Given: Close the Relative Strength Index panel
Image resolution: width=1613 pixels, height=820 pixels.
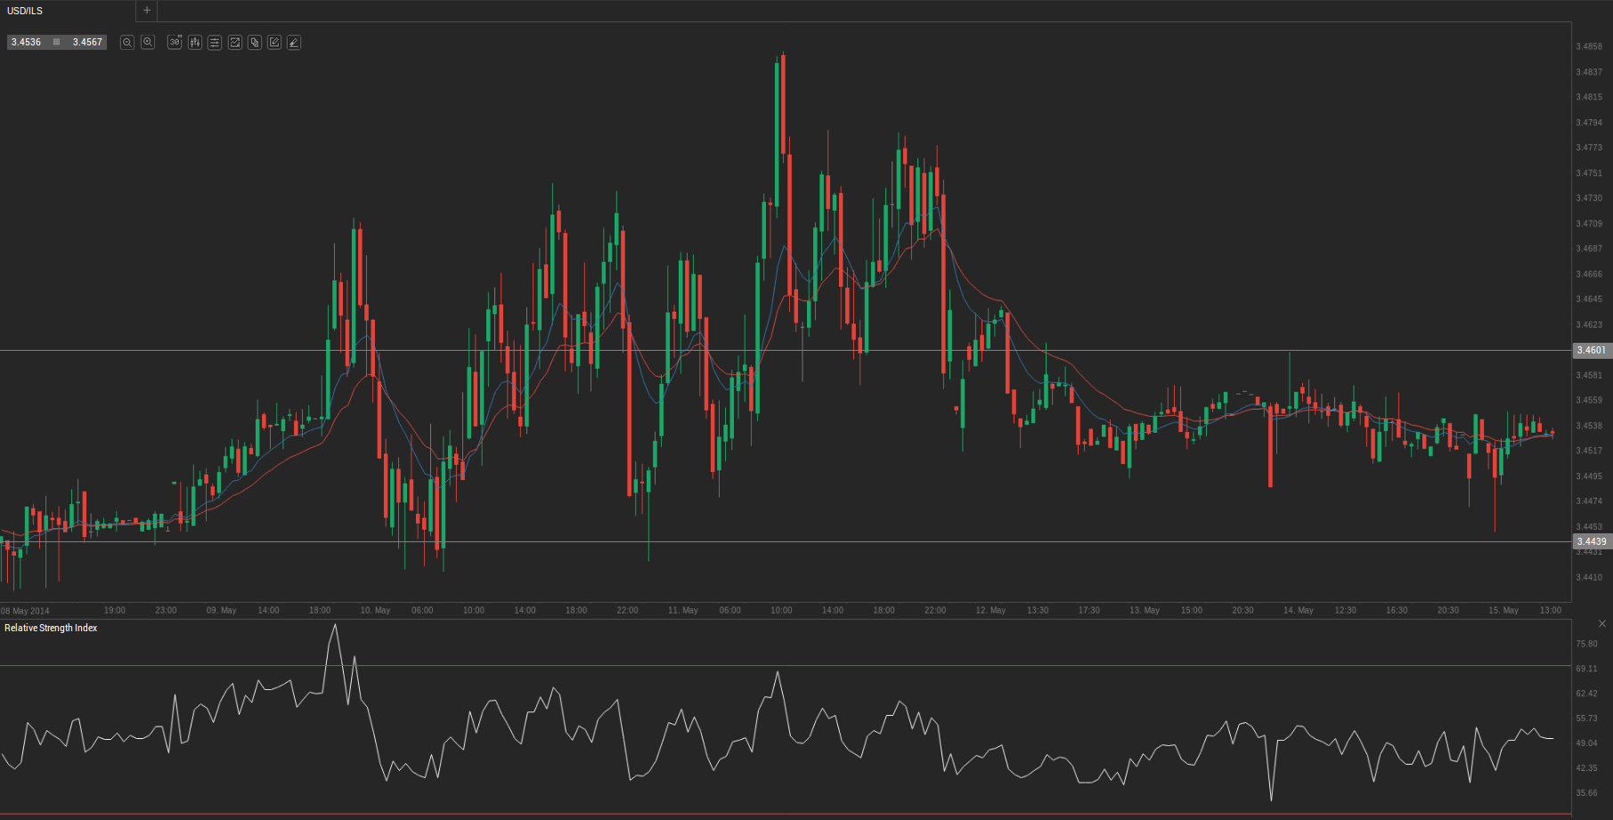Looking at the screenshot, I should click(1602, 623).
